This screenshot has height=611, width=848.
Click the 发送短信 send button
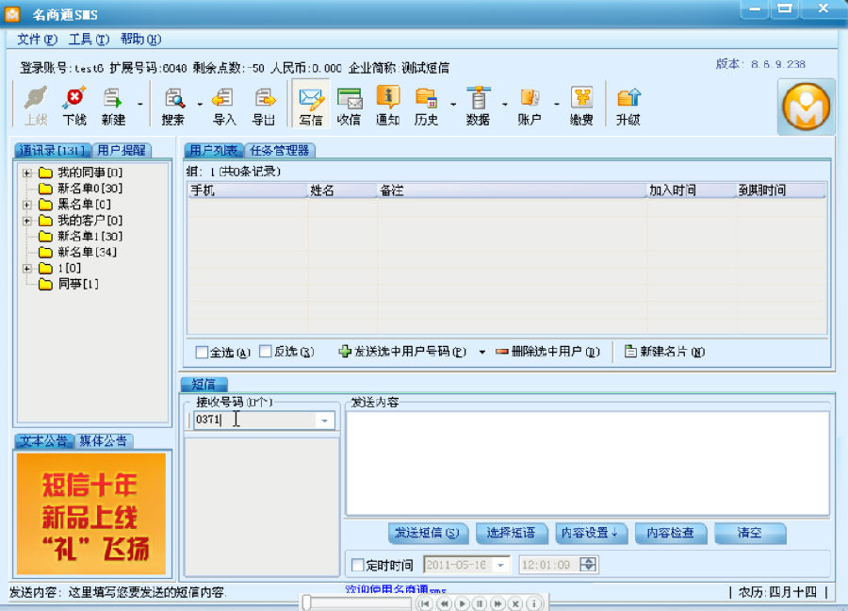428,533
